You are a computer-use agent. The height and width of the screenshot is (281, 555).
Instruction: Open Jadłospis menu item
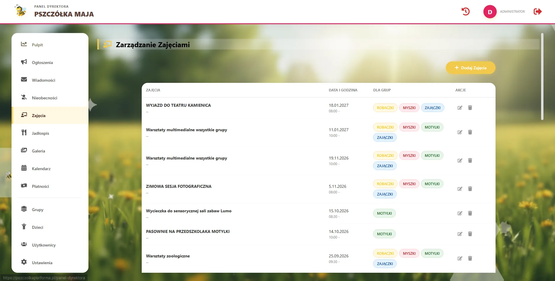click(x=50, y=133)
